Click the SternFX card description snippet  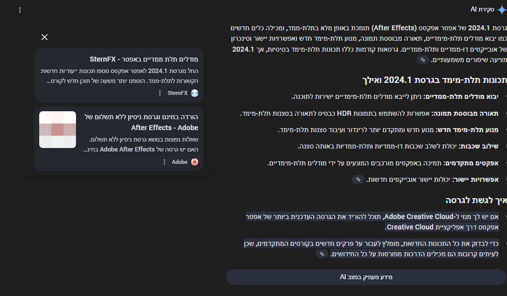tap(119, 74)
